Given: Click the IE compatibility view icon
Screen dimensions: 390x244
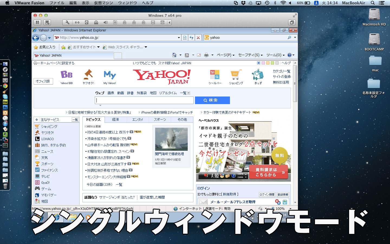Looking at the screenshot, I should point(185,38).
